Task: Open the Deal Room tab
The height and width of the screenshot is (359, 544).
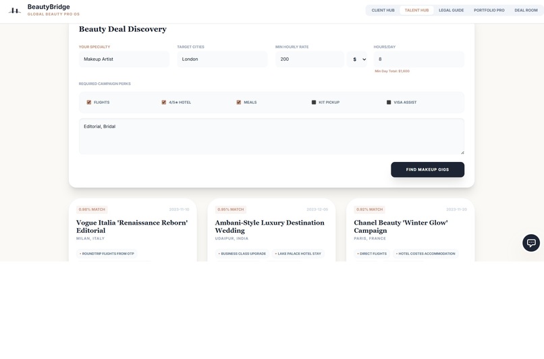Action: click(526, 10)
